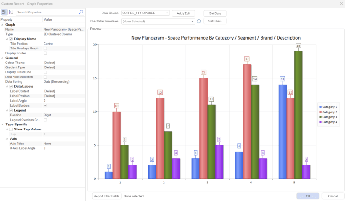
Task: Click the green bar labeled 11
Action: [x=212, y=142]
